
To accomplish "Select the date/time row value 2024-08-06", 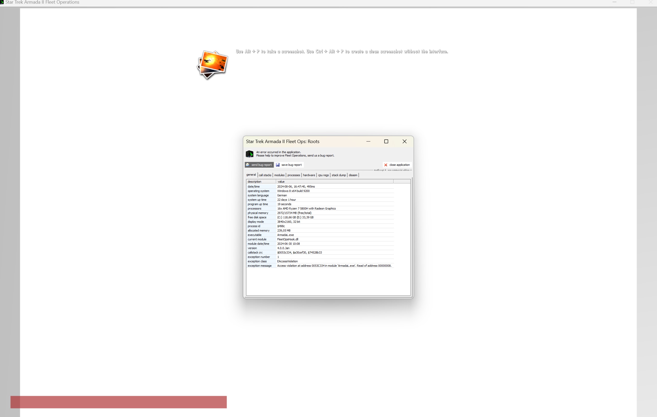I will pyautogui.click(x=296, y=187).
